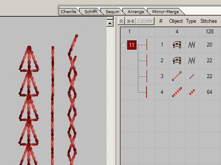Click the run stitch type icon in row 3
Screen dimensions: 221x165
point(192,76)
